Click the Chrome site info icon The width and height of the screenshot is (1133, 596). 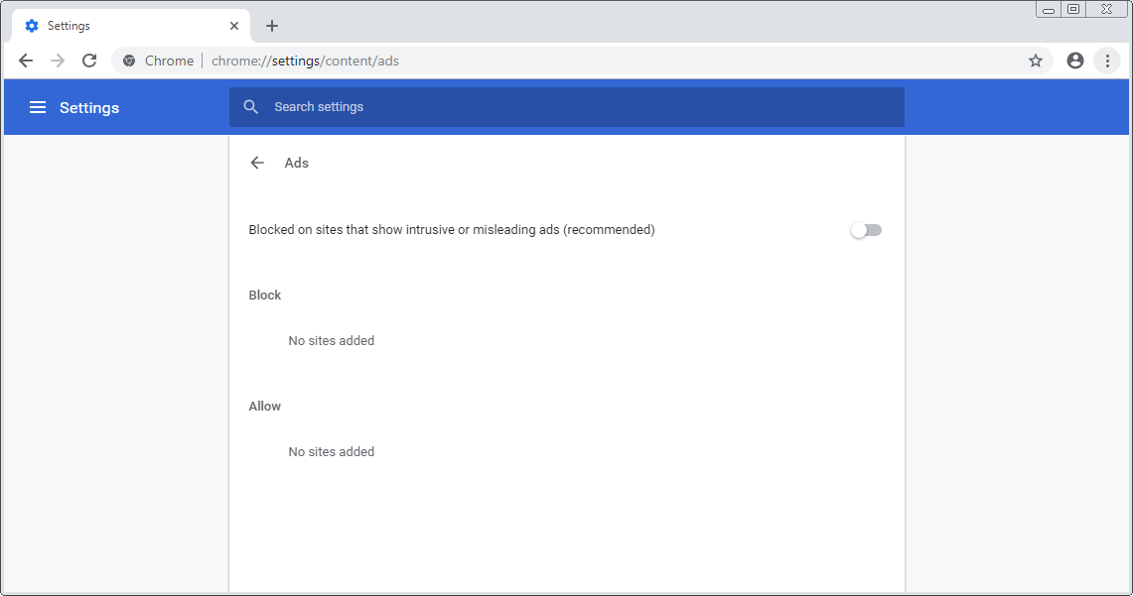[x=129, y=60]
